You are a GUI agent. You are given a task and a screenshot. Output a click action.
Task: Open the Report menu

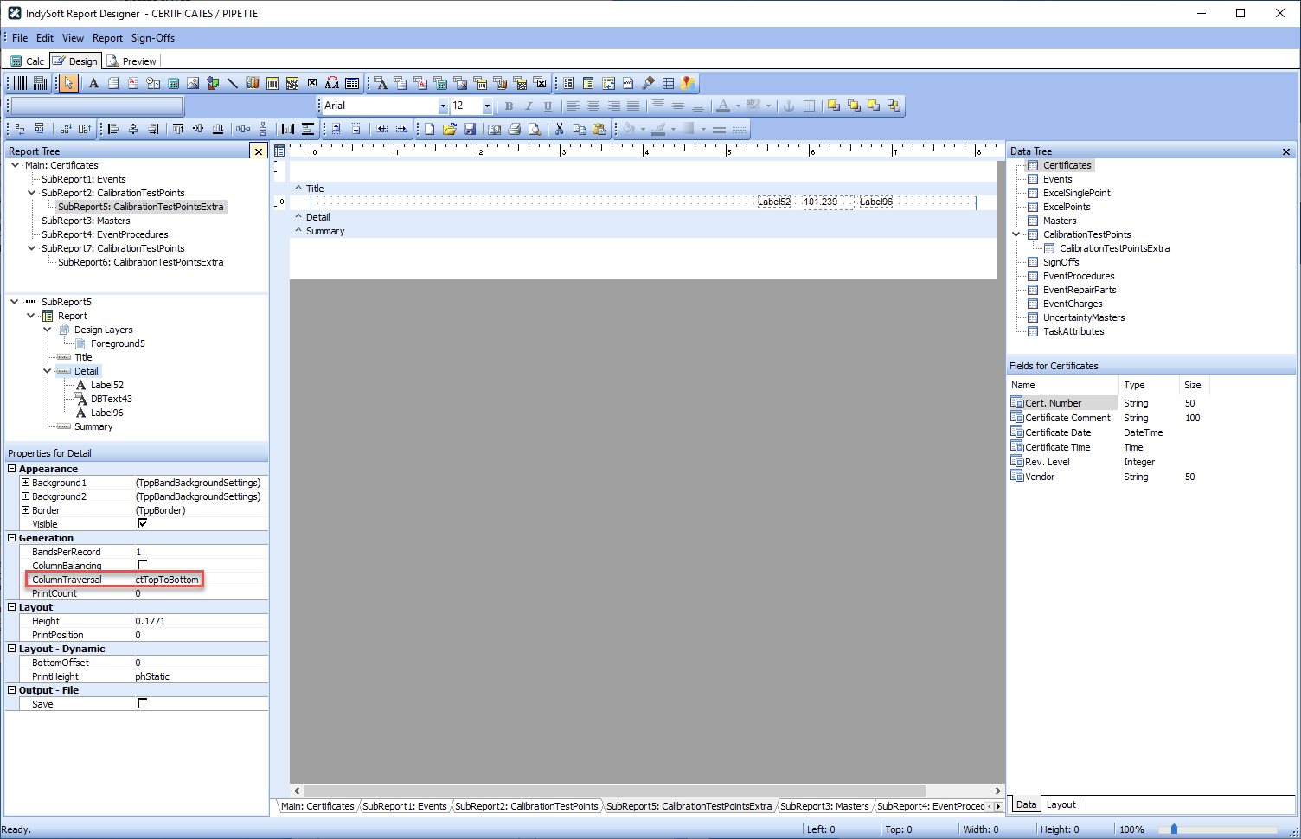tap(107, 38)
